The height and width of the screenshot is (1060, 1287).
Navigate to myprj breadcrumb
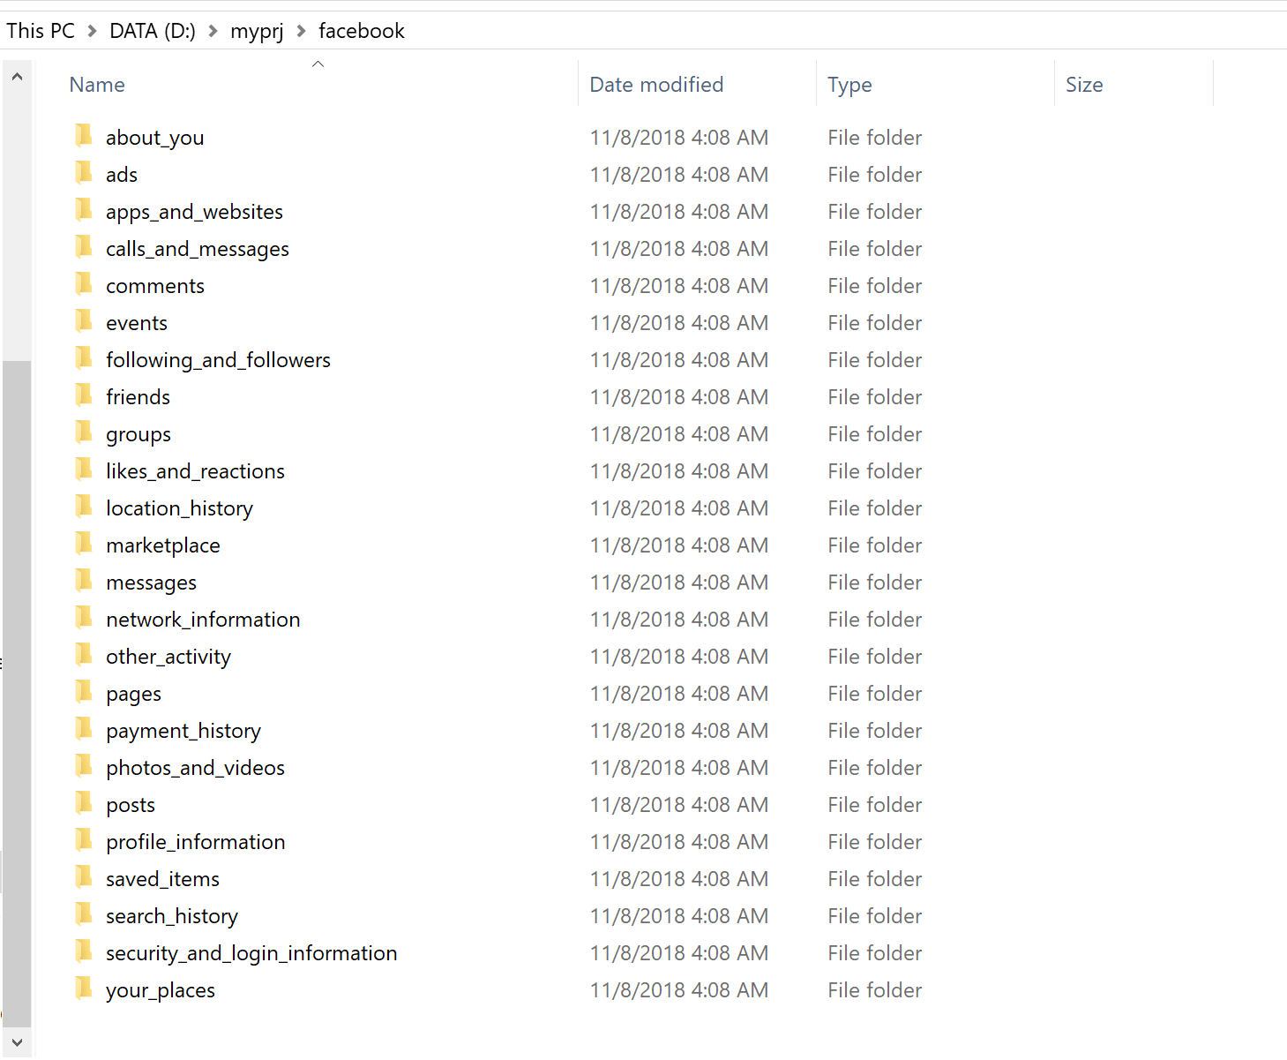point(257,31)
